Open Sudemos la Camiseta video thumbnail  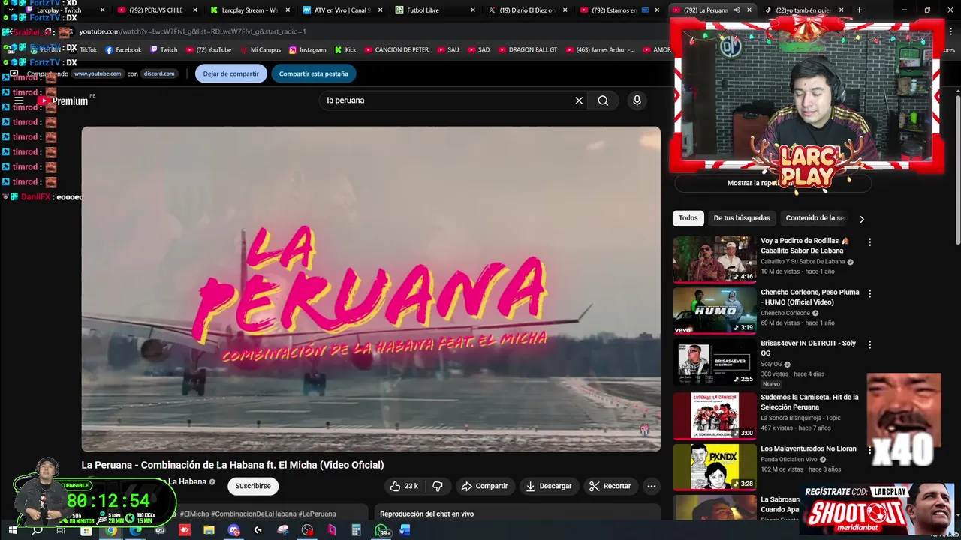tap(715, 415)
